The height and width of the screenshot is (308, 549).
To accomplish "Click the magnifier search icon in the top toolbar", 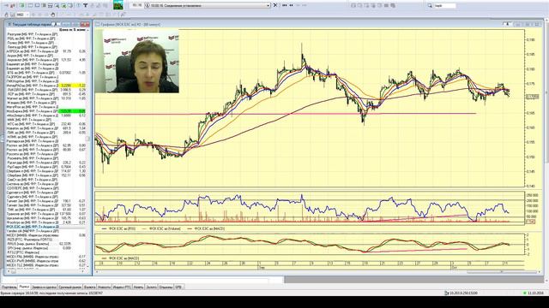I will tap(430, 6).
